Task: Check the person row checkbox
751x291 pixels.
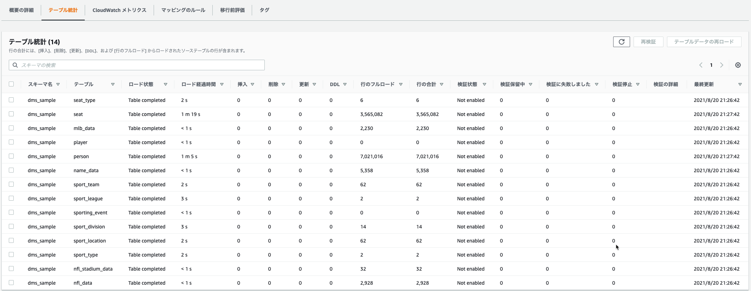Action: tap(11, 156)
